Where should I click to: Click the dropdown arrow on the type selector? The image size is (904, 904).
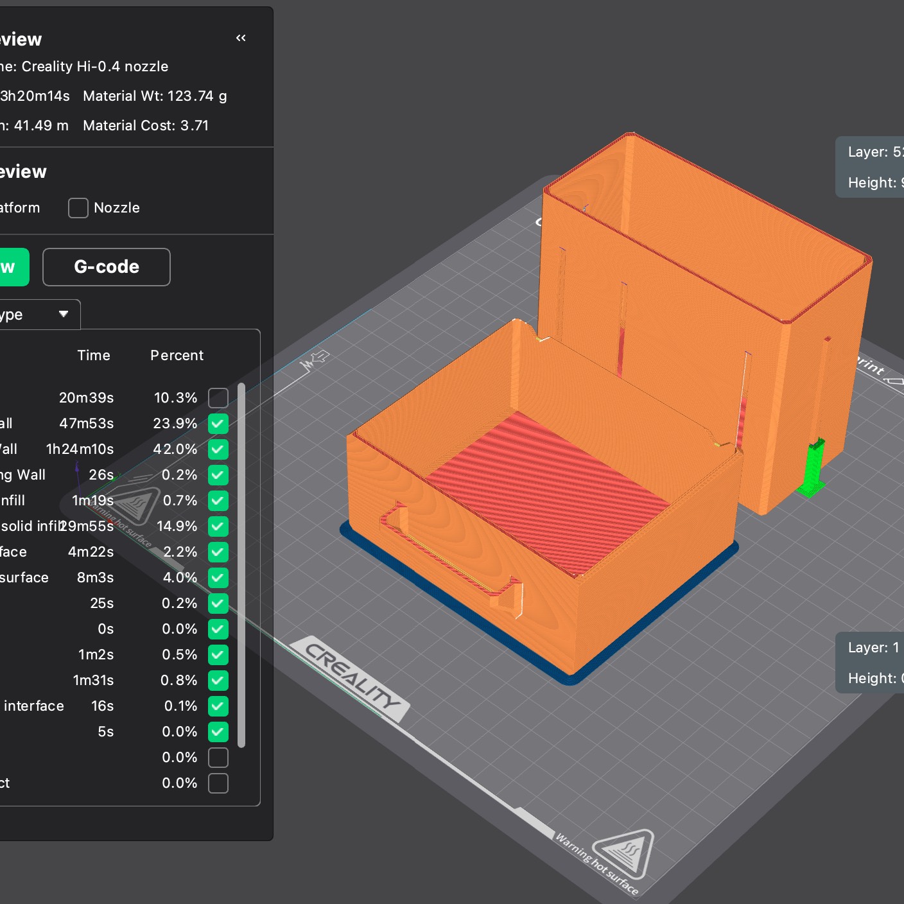[64, 314]
